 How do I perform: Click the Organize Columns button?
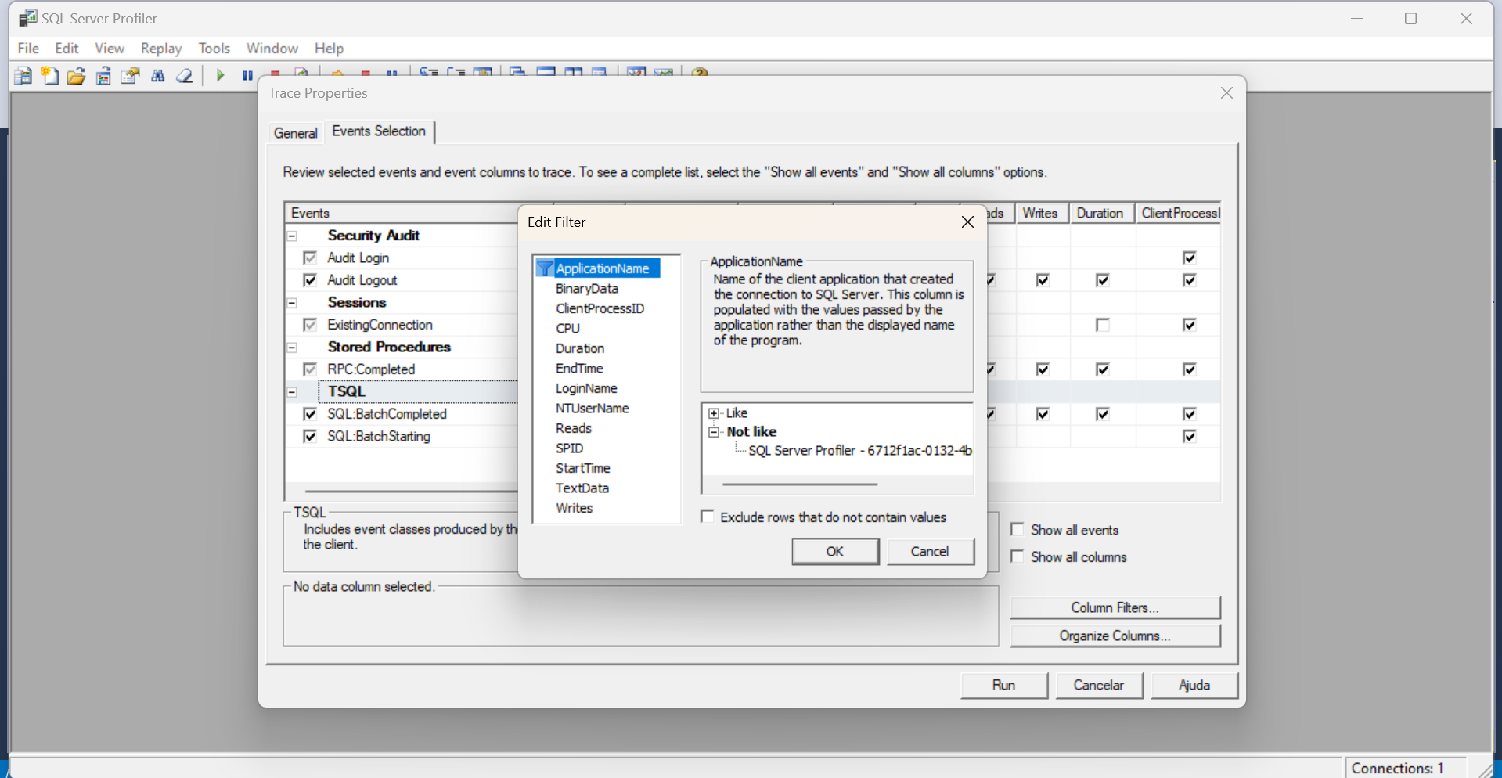click(x=1115, y=636)
